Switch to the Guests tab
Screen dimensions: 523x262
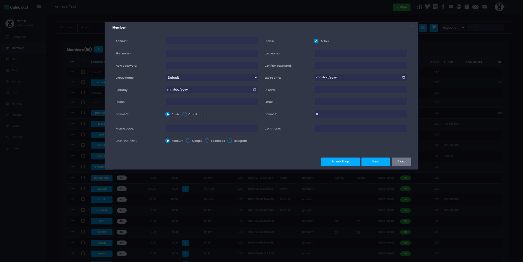click(x=86, y=27)
